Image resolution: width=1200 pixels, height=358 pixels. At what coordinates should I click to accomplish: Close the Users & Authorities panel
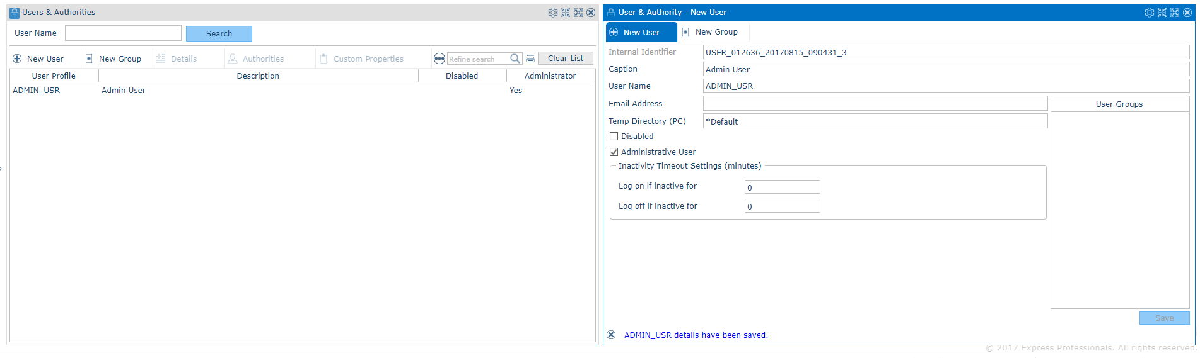(x=591, y=13)
